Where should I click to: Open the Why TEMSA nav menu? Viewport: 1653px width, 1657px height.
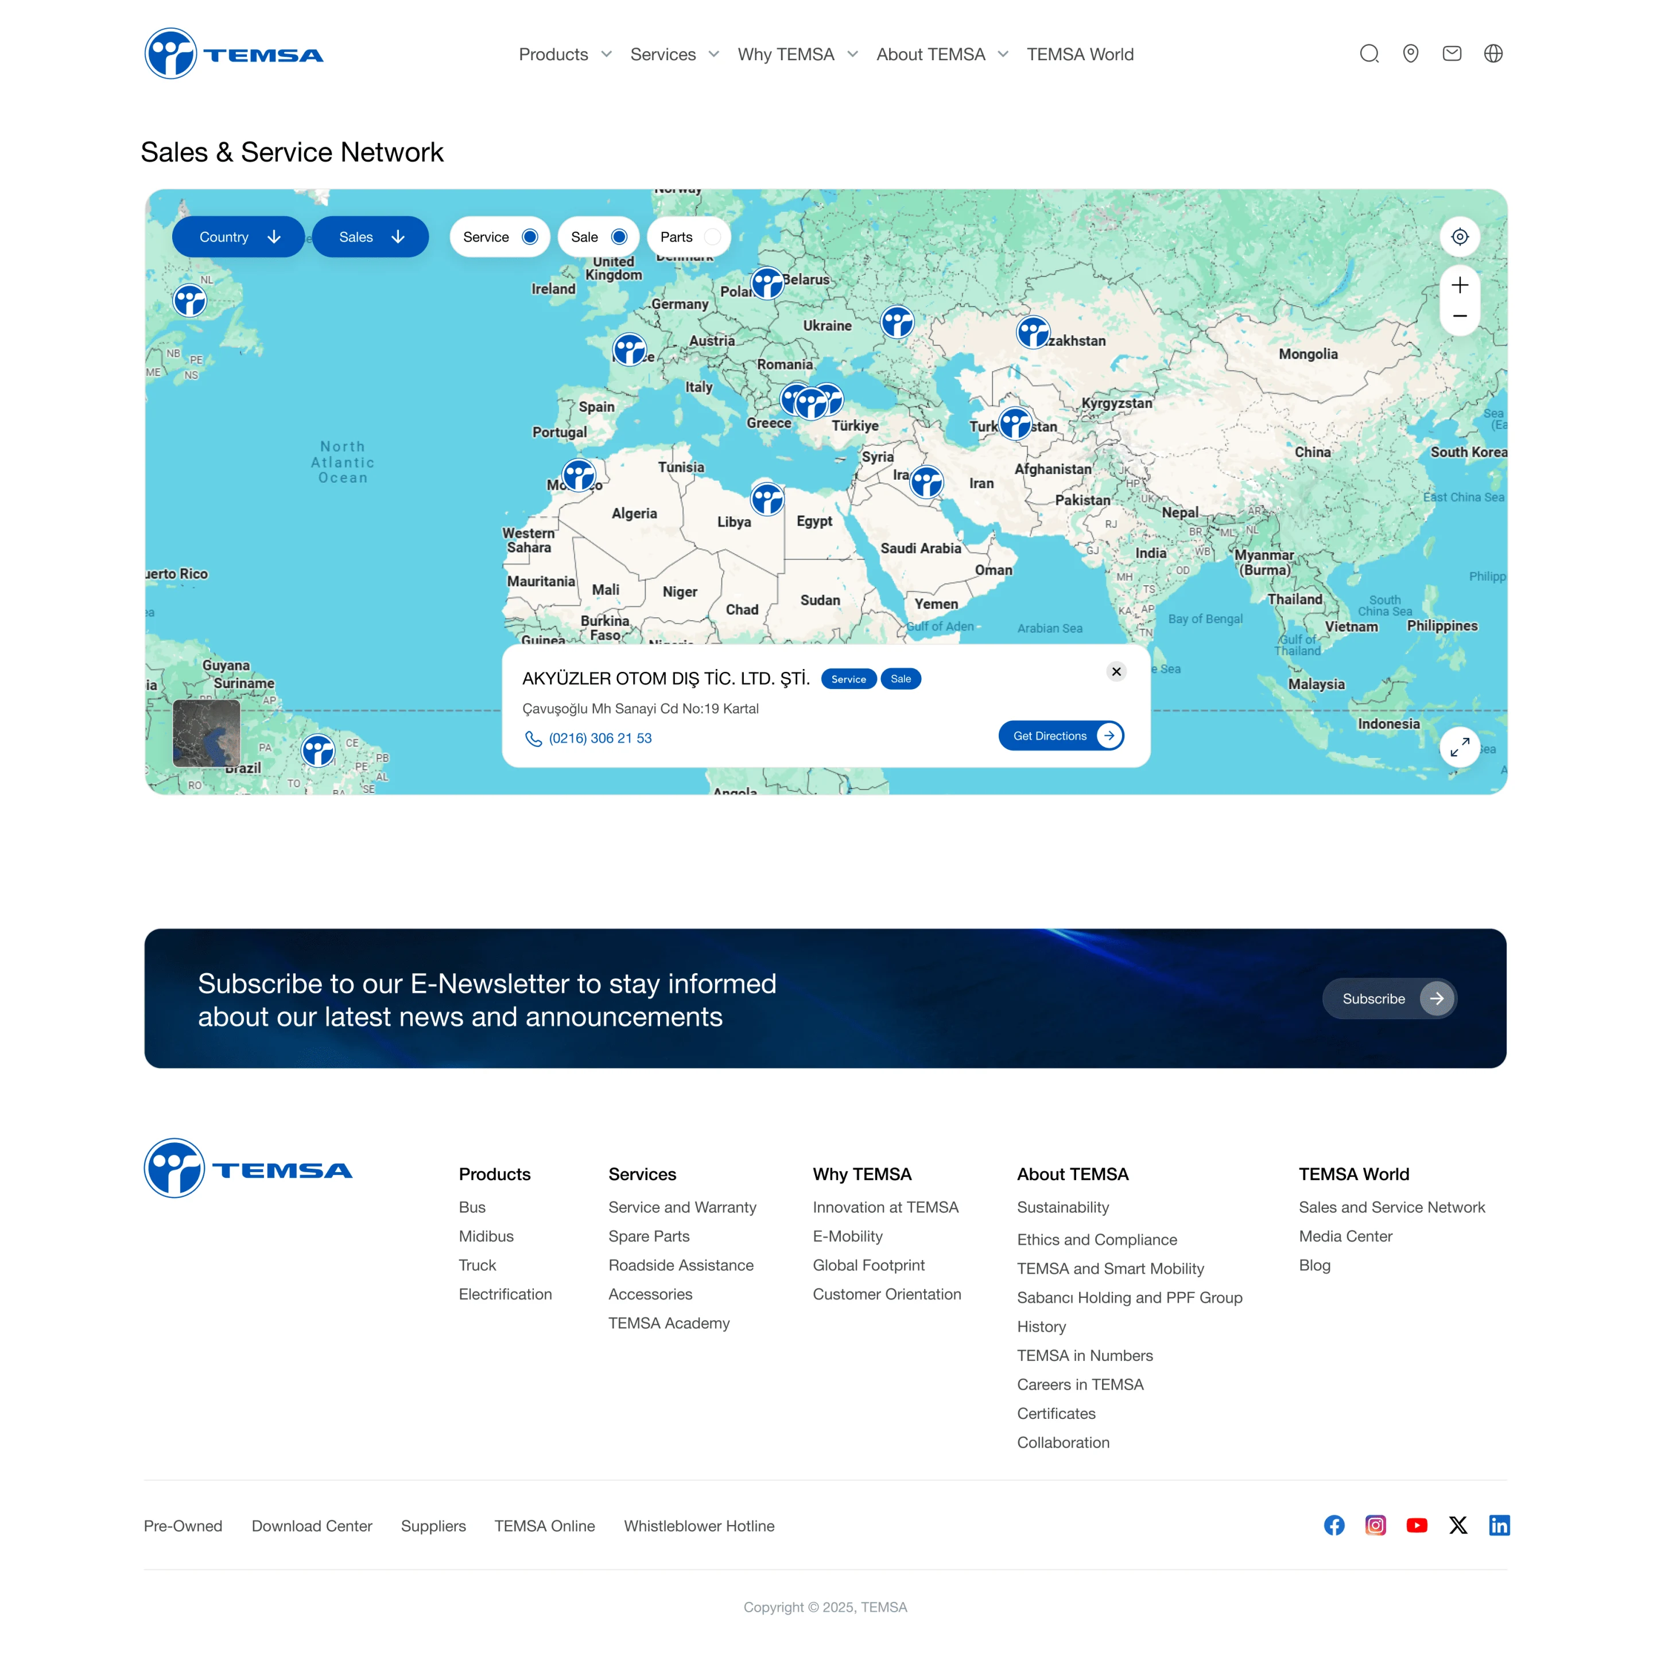(786, 55)
